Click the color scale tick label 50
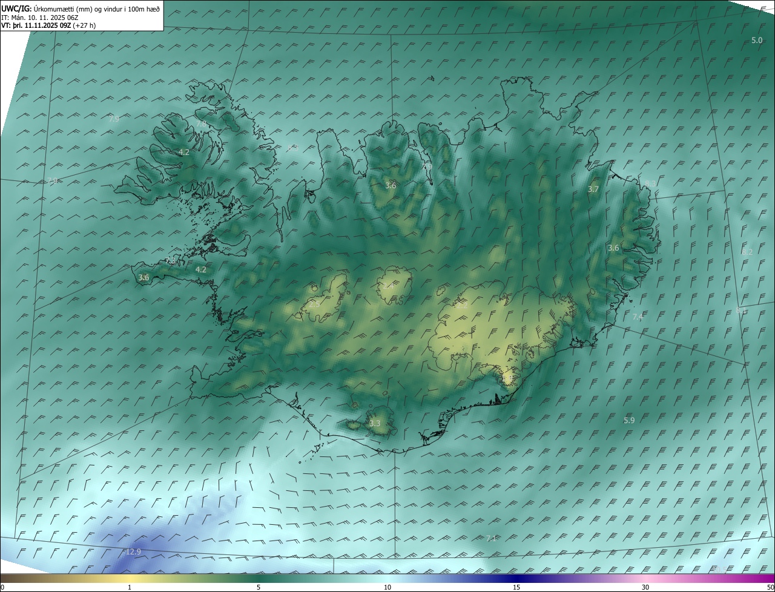Viewport: 775px width, 592px height. (x=770, y=587)
